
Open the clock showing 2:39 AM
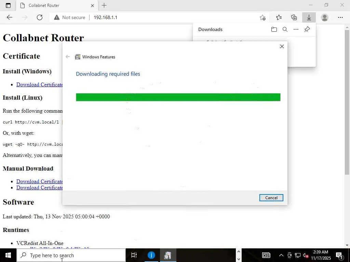click(321, 255)
